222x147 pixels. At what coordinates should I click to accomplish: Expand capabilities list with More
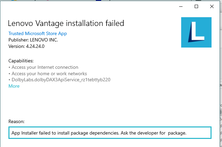[14, 86]
